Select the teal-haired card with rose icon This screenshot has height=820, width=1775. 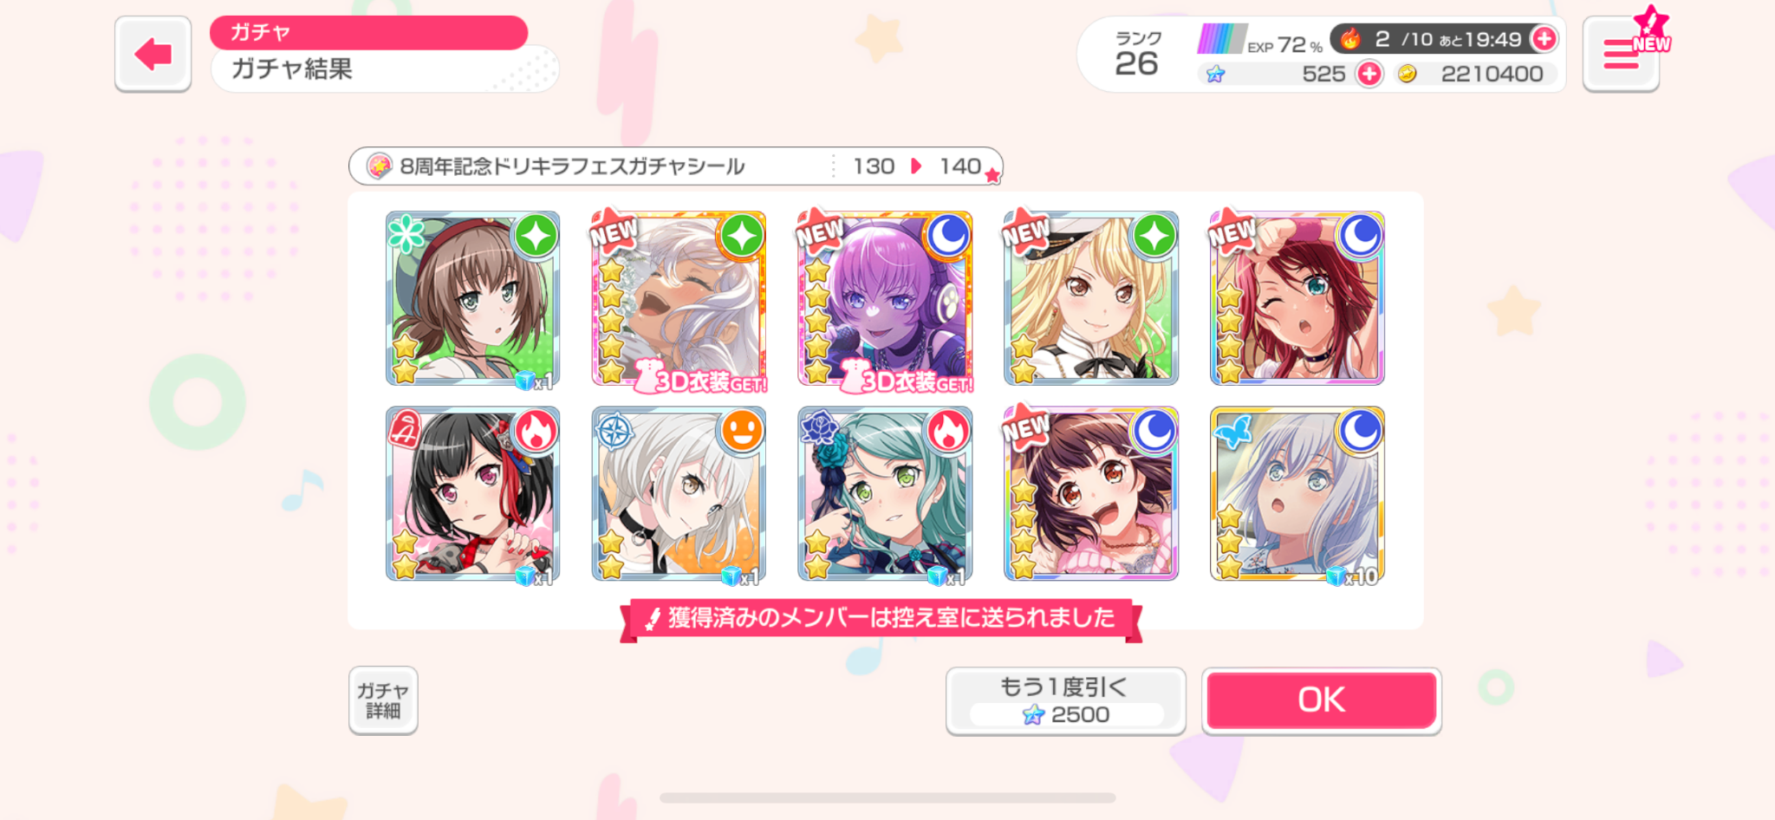coord(885,494)
